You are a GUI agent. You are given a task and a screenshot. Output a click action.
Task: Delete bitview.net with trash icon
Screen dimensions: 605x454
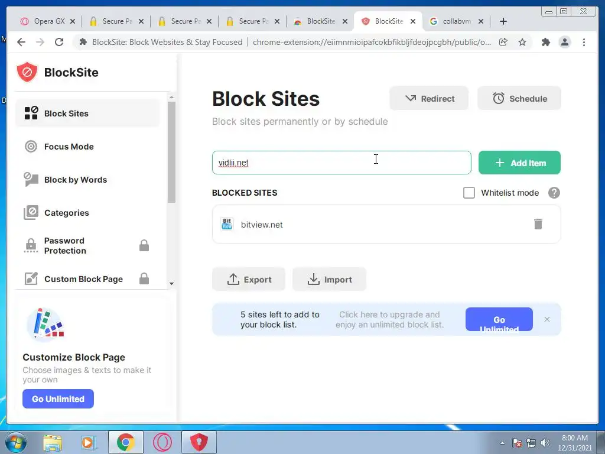coord(538,224)
